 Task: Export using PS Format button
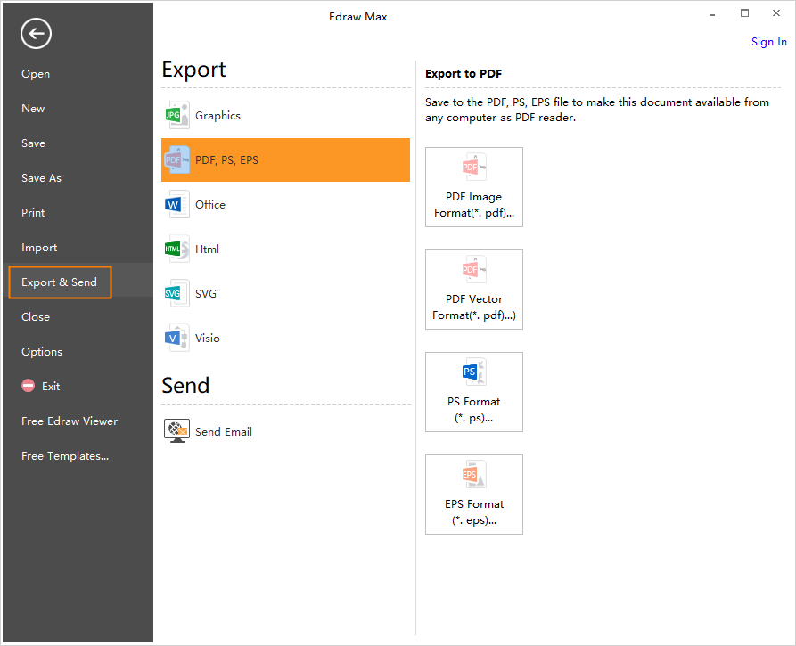(473, 392)
